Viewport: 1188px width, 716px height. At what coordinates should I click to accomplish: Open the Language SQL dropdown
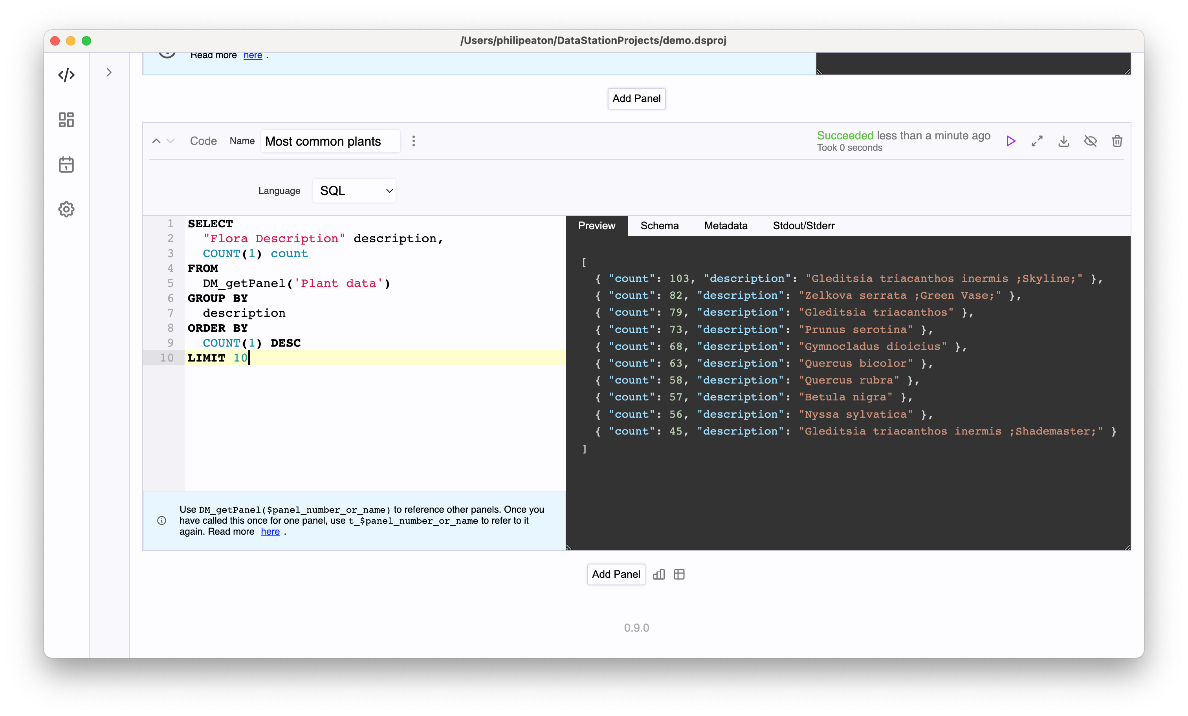[354, 191]
